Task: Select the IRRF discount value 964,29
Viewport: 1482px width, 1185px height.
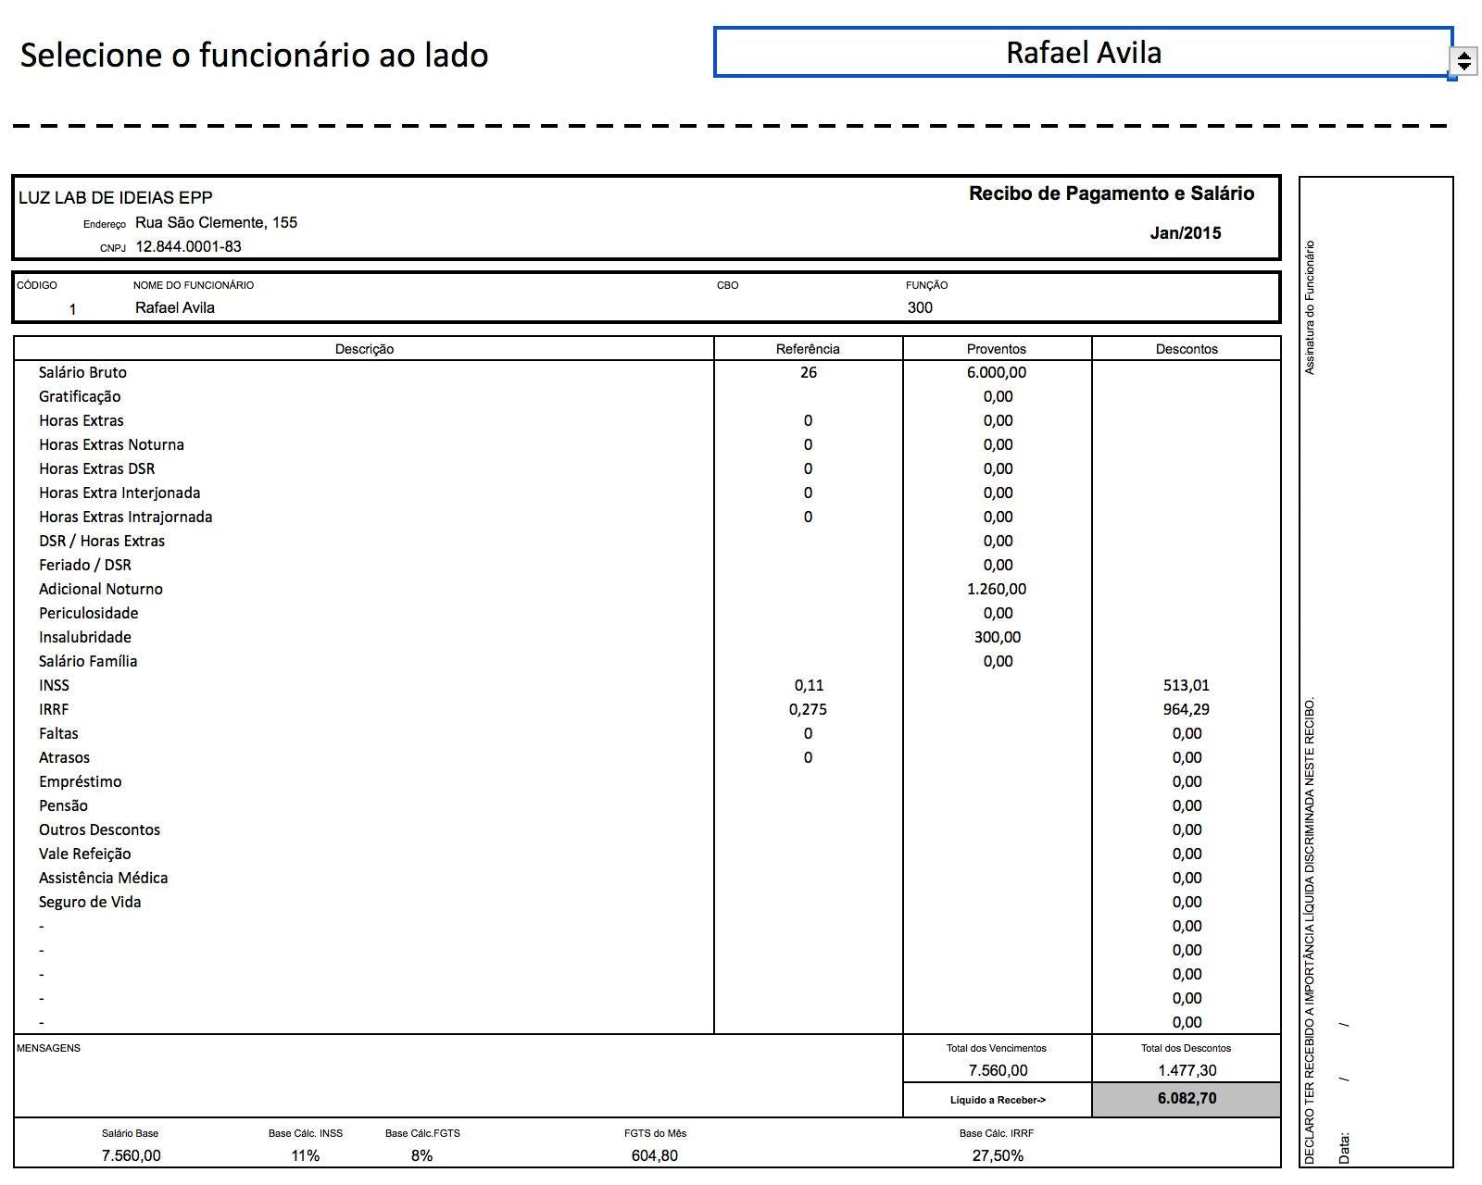Action: pos(1187,709)
